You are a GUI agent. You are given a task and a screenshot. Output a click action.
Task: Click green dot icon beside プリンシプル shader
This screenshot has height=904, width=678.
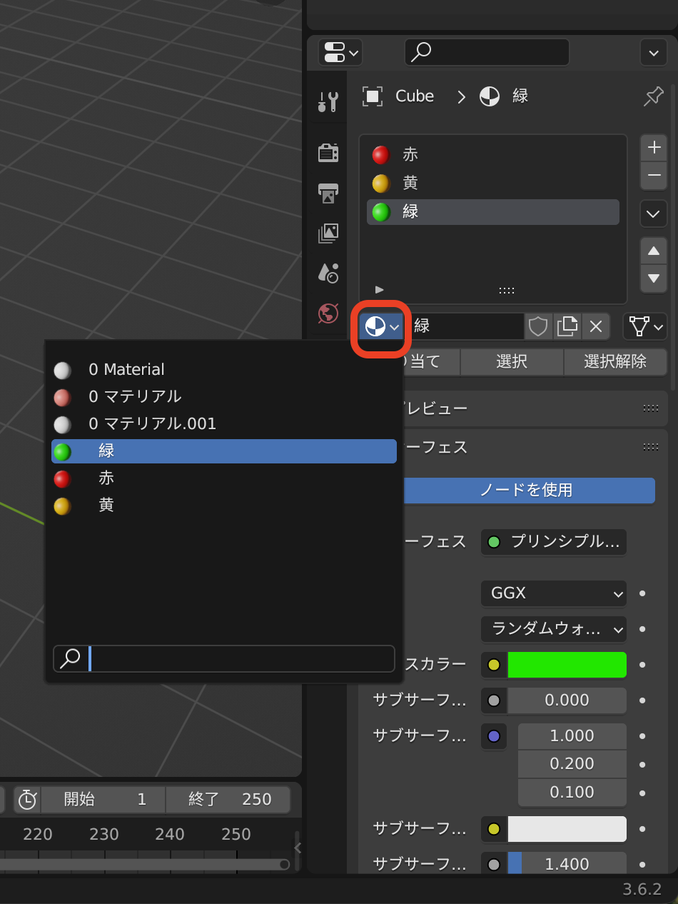494,542
